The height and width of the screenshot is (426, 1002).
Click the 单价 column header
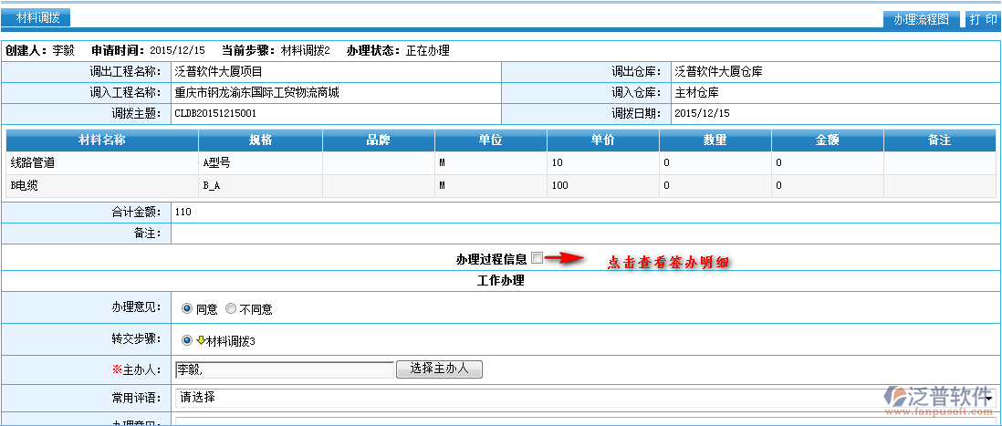point(602,140)
